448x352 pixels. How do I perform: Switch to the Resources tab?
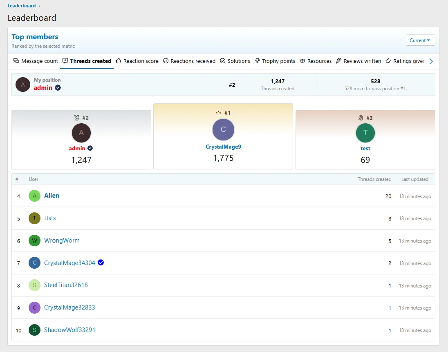(316, 61)
